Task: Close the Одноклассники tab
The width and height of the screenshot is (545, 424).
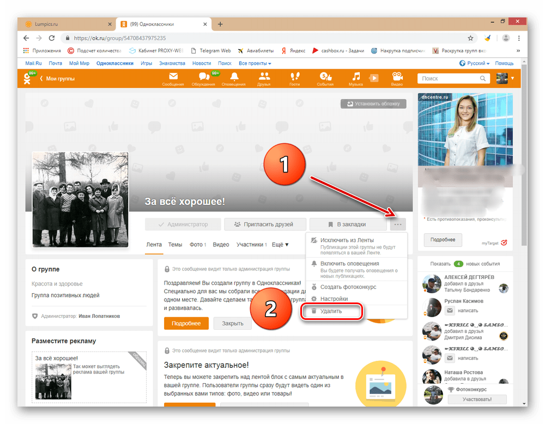Action: 205,24
